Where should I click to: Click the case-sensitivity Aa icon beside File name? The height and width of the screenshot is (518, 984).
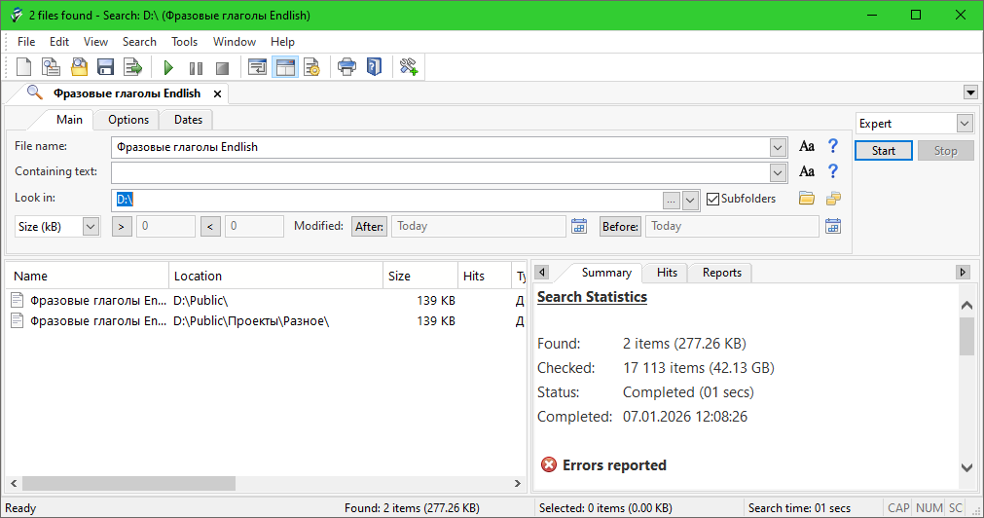tap(807, 147)
